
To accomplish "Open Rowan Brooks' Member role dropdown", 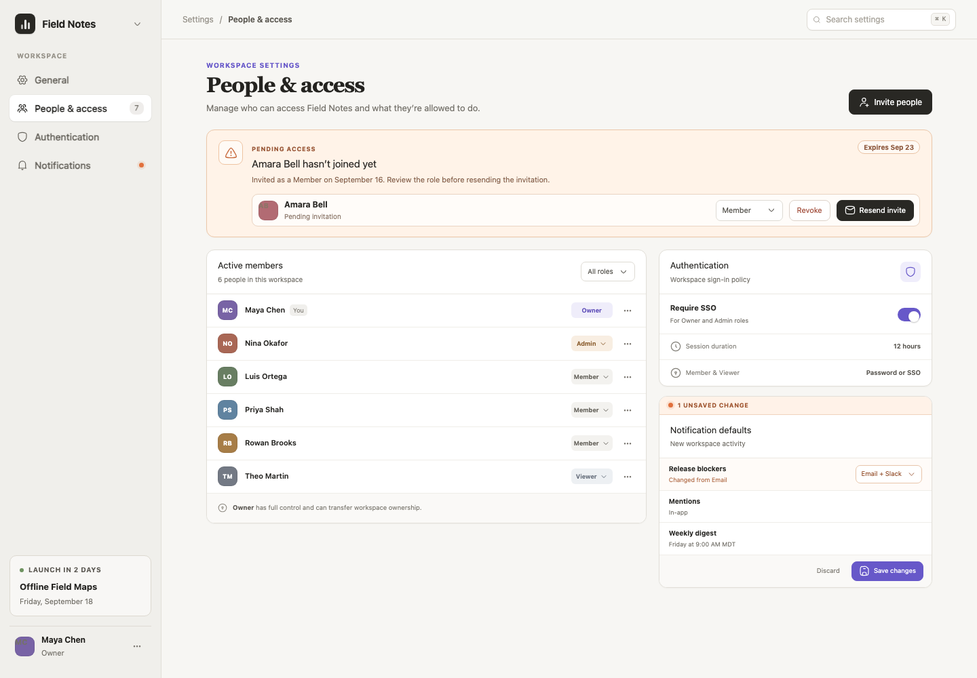I will [592, 443].
